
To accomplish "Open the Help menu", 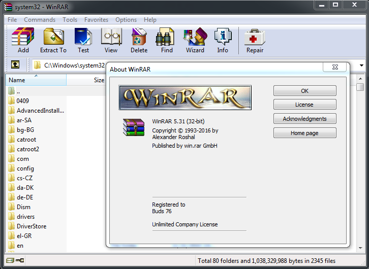I will pyautogui.click(x=150, y=20).
